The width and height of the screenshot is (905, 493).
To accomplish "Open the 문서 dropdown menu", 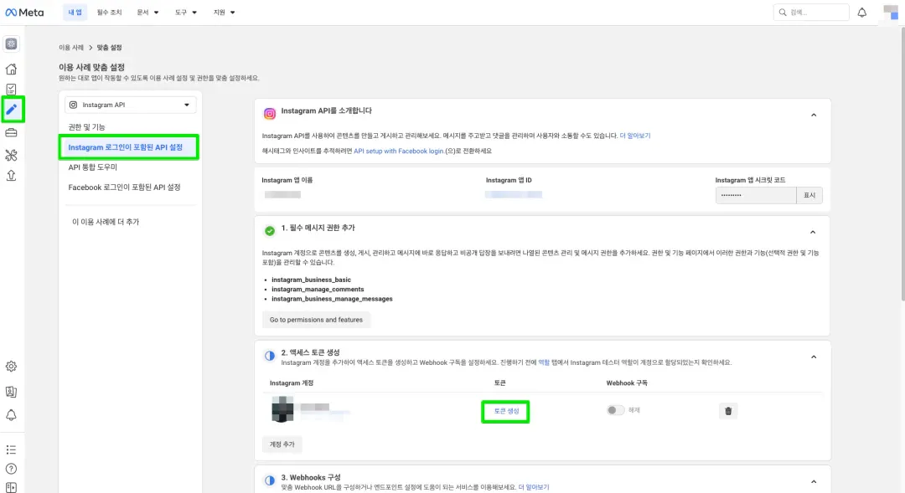I will (x=147, y=12).
